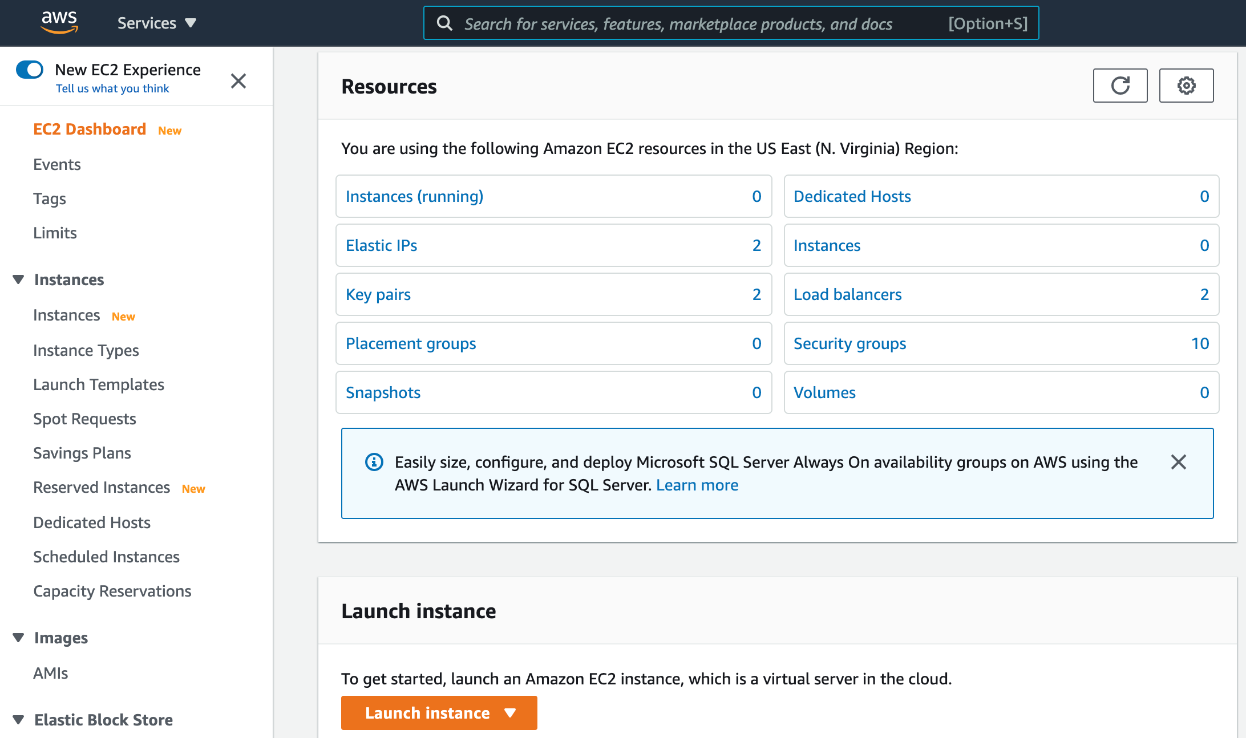Open Resources settings gear
This screenshot has height=738, width=1246.
(1186, 86)
